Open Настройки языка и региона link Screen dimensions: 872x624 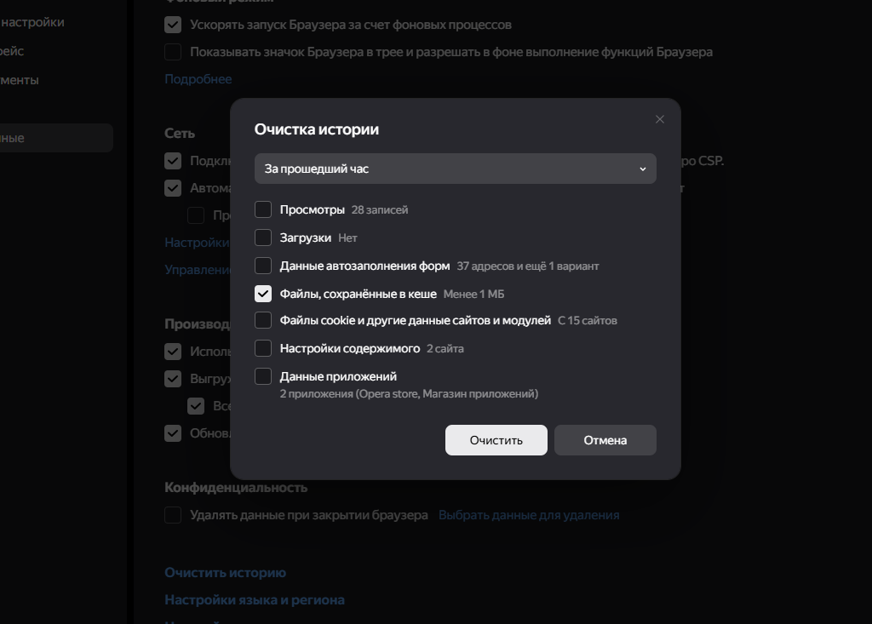pos(254,600)
